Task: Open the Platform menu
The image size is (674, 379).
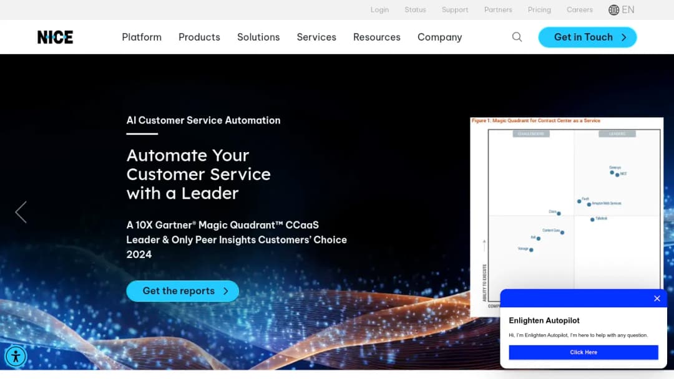Action: pos(142,37)
